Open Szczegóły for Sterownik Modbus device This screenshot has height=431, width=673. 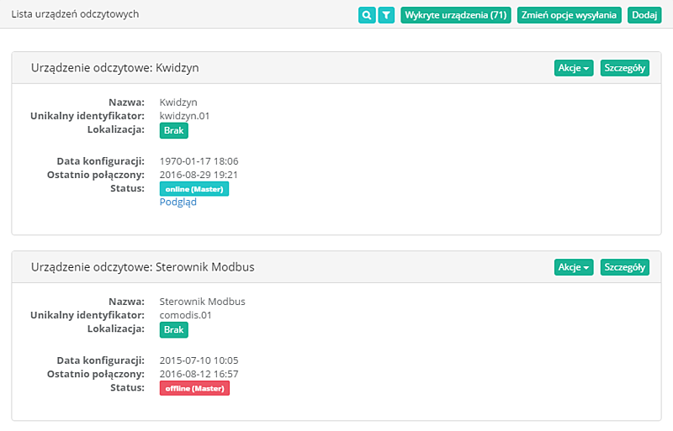click(624, 267)
